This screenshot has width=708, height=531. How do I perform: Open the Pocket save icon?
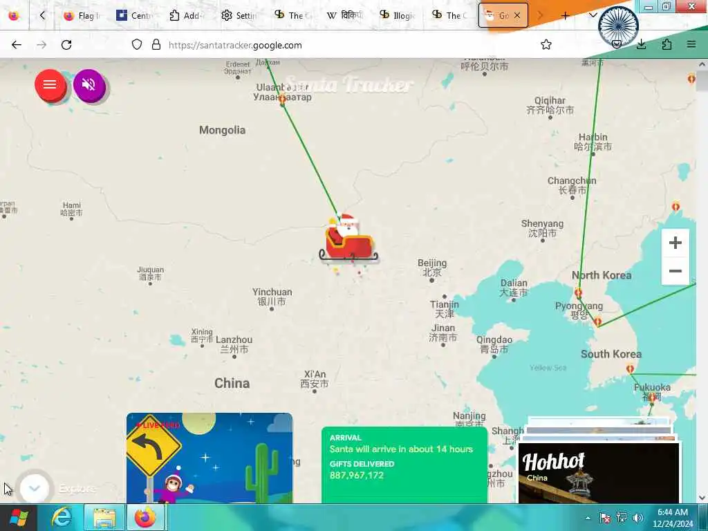pos(616,44)
